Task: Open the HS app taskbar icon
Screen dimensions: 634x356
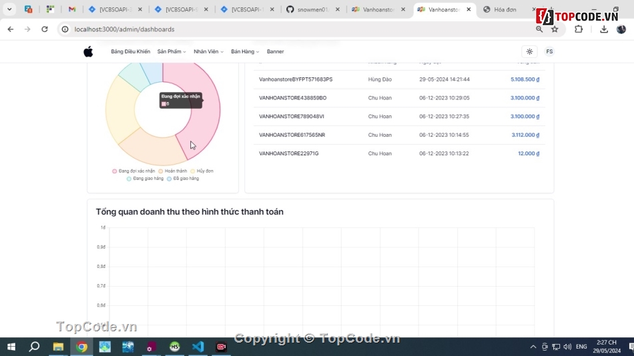Action: point(175,347)
